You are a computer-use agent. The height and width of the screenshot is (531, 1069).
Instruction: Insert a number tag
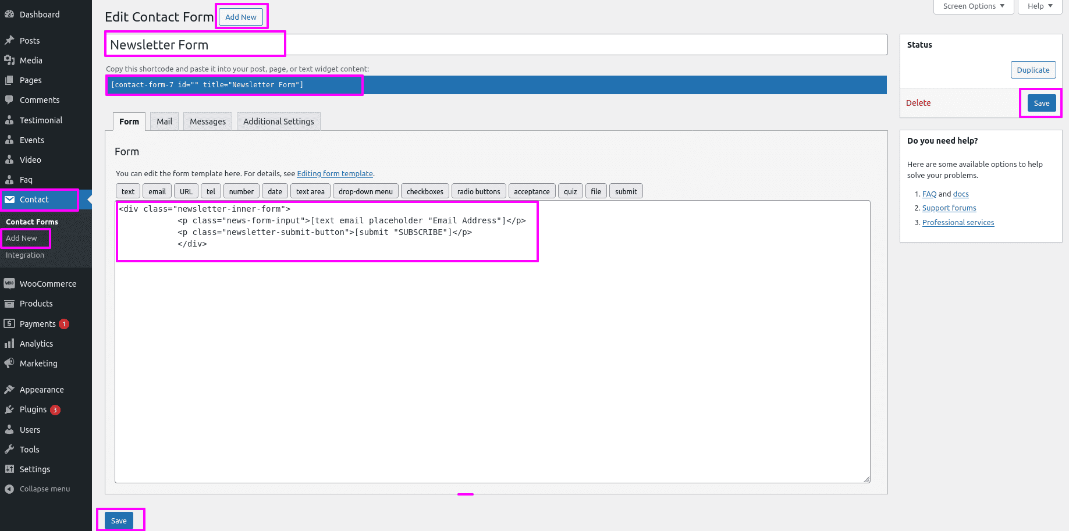(x=241, y=191)
